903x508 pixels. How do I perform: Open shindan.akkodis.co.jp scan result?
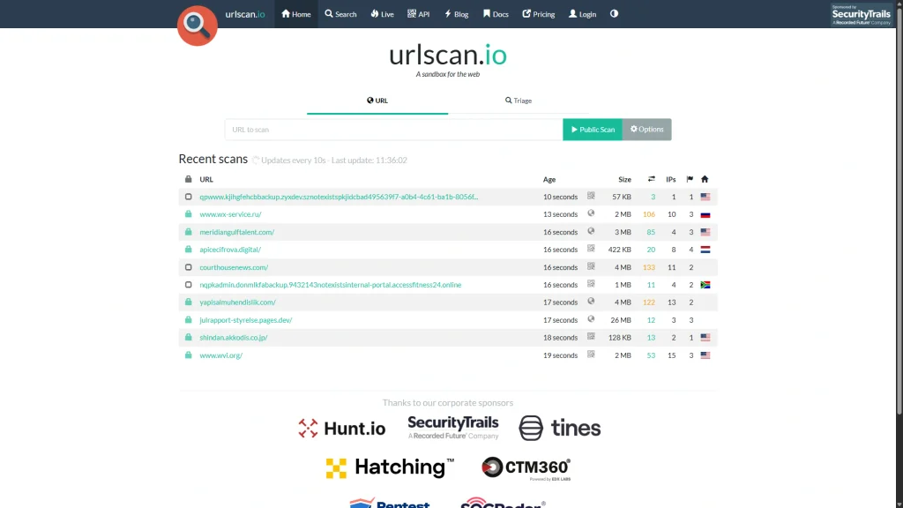coord(233,338)
